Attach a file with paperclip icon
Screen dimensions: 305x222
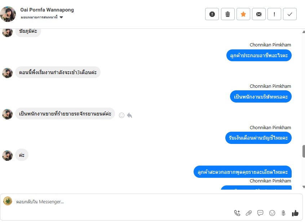pyautogui.click(x=249, y=213)
